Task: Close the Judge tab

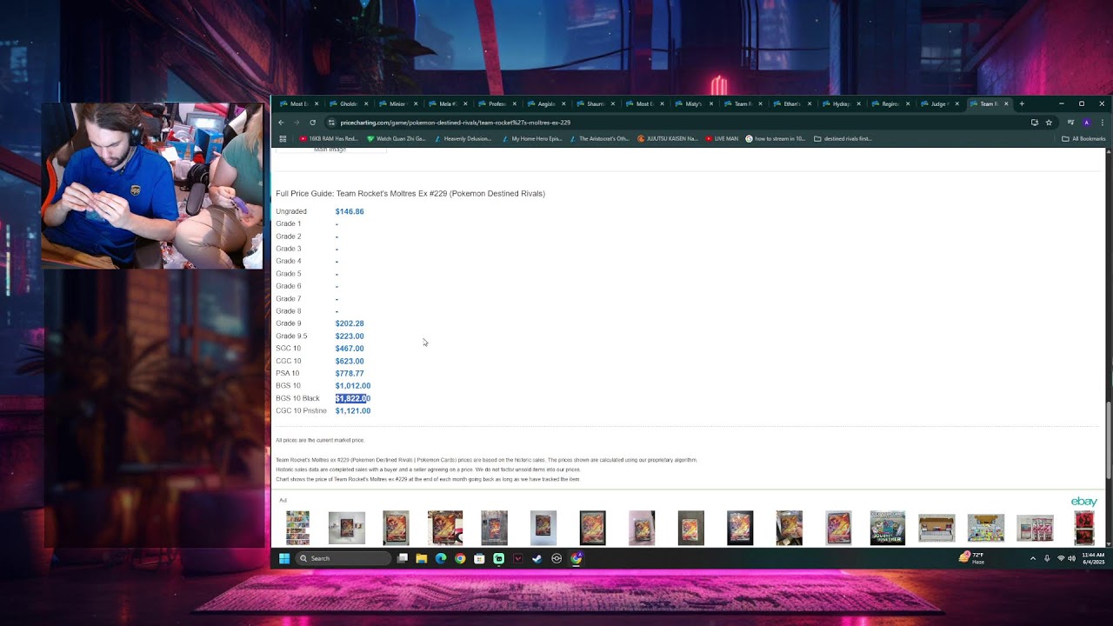Action: point(957,104)
